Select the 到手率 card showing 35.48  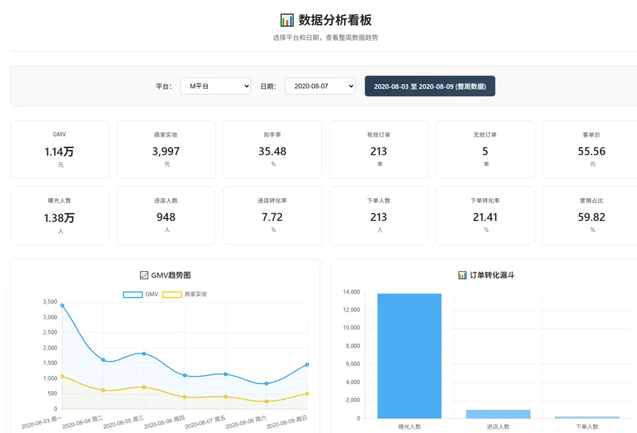click(272, 149)
